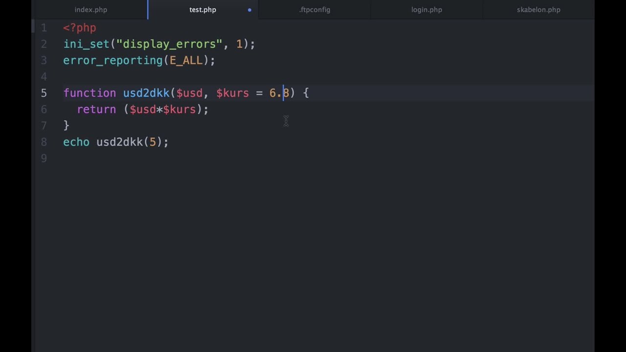Click the usd2dkk function name
This screenshot has height=352, width=626.
pyautogui.click(x=146, y=93)
